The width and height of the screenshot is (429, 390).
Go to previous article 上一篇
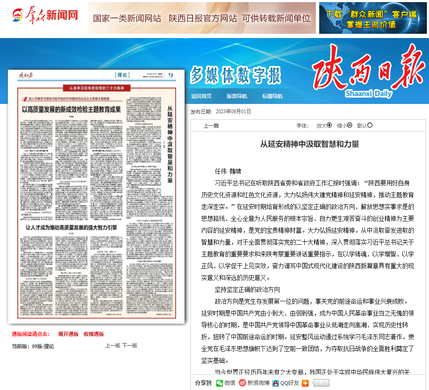click(211, 126)
